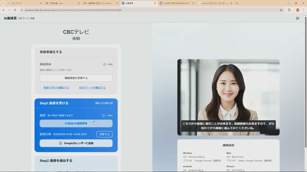The width and height of the screenshot is (307, 172).
Task: Click the interviewer subtitle caption text
Action: [228, 126]
